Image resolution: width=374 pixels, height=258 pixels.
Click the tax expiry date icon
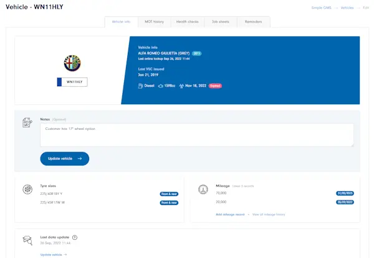point(181,86)
